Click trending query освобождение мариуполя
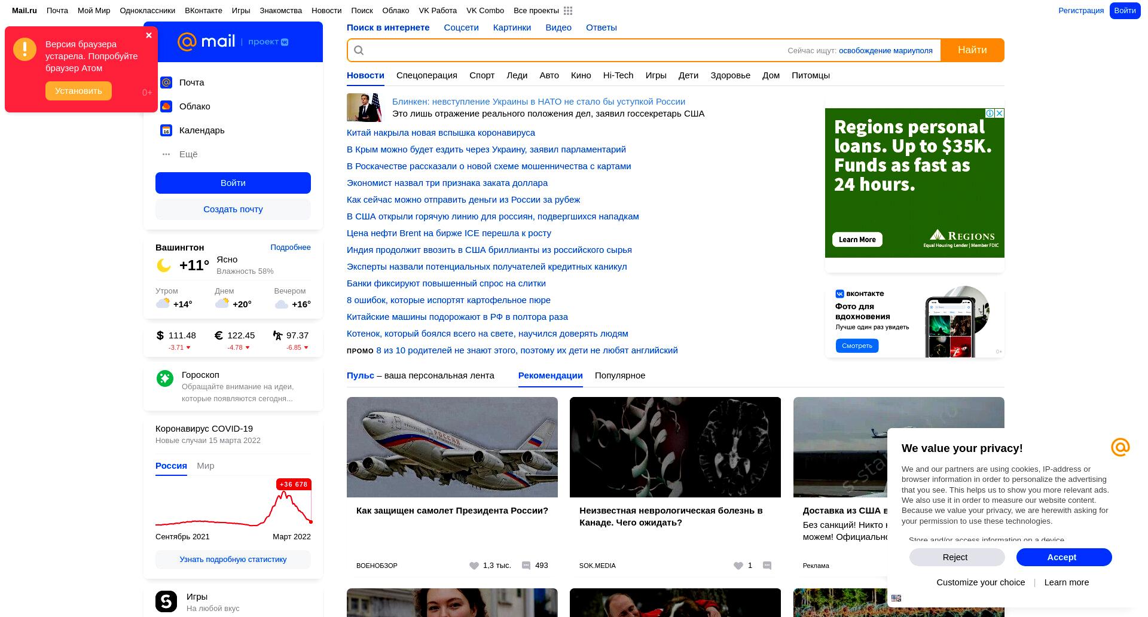Image resolution: width=1148 pixels, height=617 pixels. (886, 51)
